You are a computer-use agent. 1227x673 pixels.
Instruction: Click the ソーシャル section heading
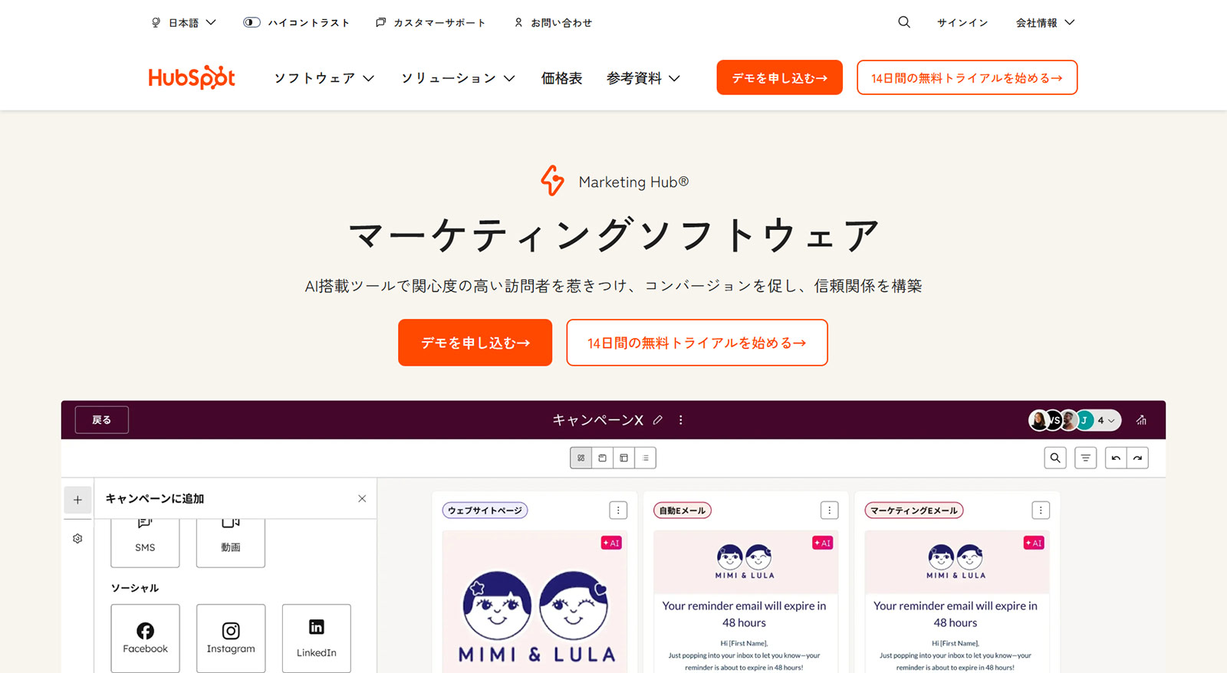(135, 588)
